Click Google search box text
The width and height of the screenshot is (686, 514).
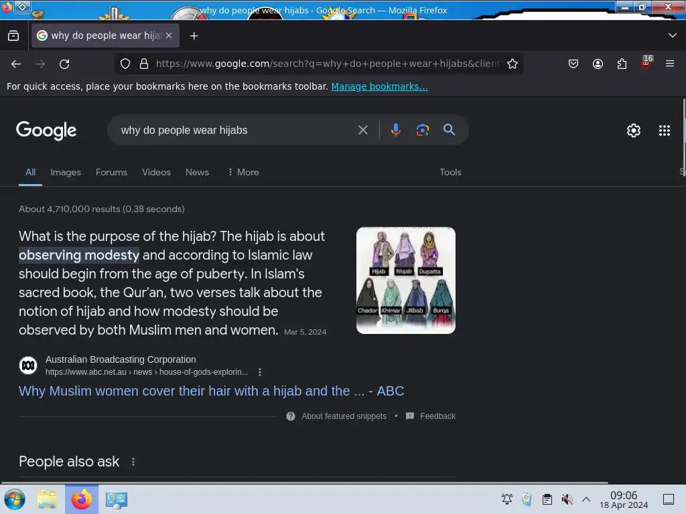coord(184,131)
